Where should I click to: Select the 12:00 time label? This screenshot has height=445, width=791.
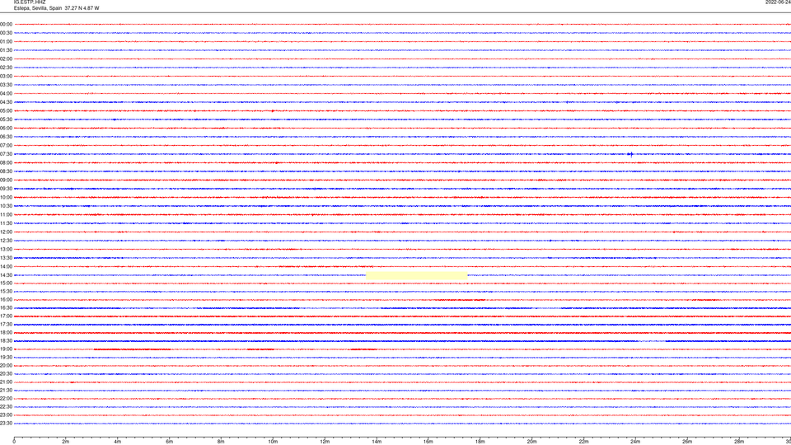tap(6, 232)
